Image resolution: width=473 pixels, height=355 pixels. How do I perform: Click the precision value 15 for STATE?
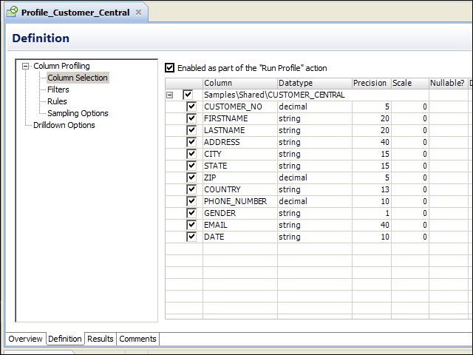[385, 166]
